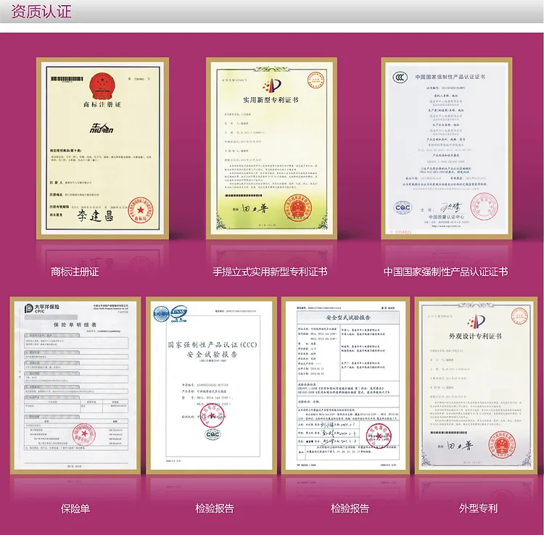The height and width of the screenshot is (535, 544).
Task: Open the 安全型式试验报告 document image
Action: pyautogui.click(x=345, y=385)
